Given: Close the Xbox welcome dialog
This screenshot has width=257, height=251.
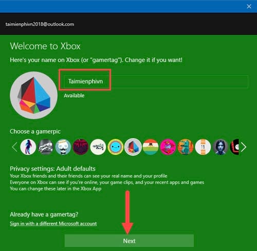Looking at the screenshot, I should [x=249, y=6].
